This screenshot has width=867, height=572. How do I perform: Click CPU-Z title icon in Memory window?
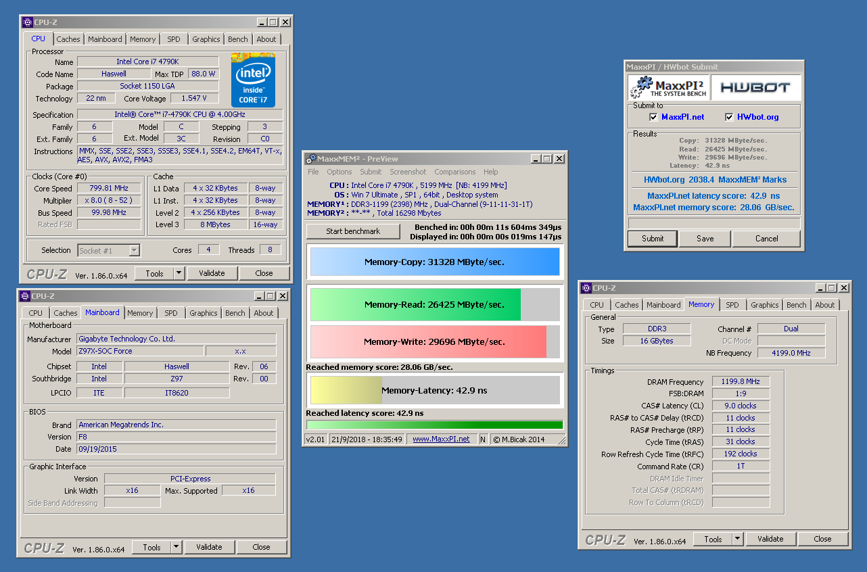point(586,288)
